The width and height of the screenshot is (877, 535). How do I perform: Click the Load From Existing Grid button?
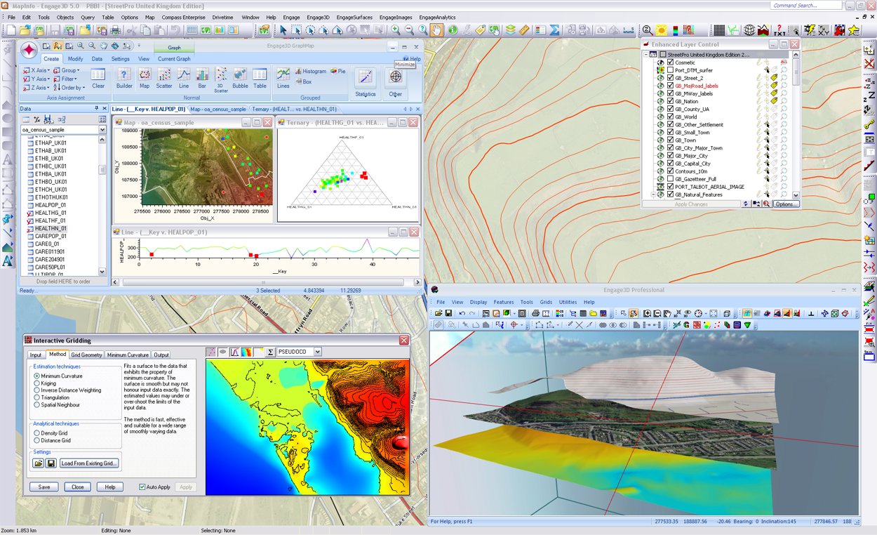coord(89,463)
